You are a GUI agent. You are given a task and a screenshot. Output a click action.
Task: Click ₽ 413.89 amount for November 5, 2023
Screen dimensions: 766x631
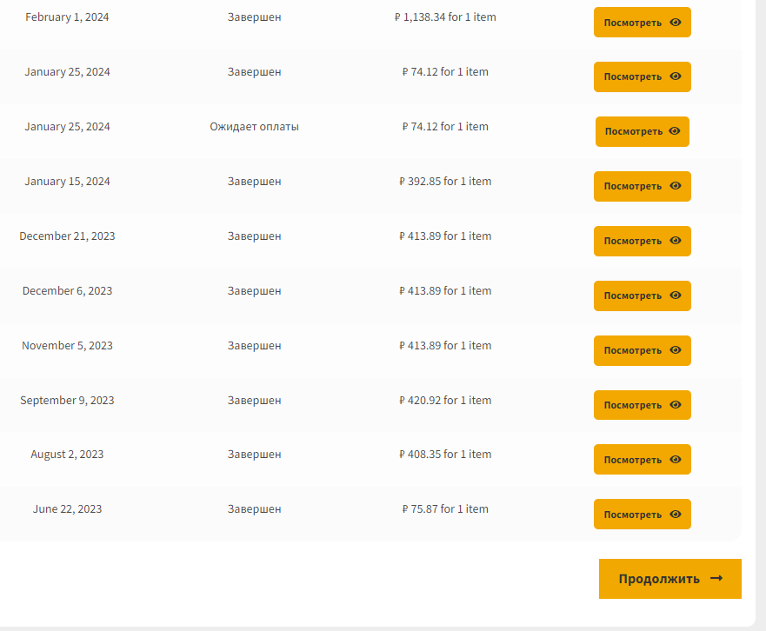click(445, 345)
